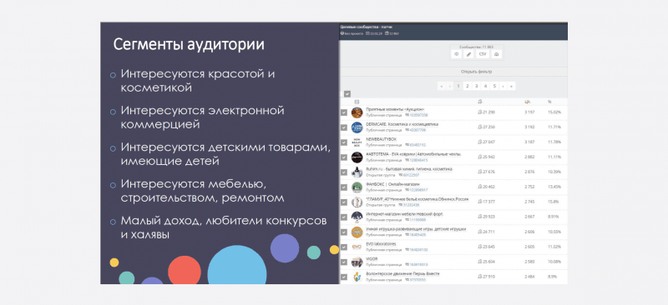Select pagination page 4
Image resolution: width=668 pixels, height=305 pixels.
click(x=485, y=86)
